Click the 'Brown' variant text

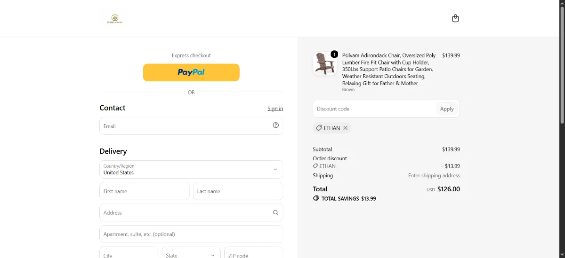[348, 90]
